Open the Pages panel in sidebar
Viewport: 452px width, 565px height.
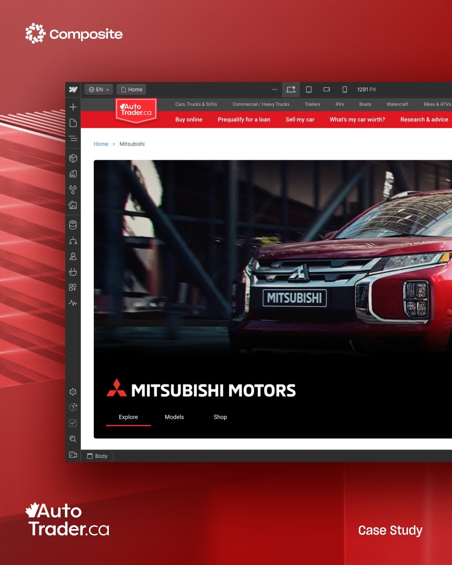(x=73, y=123)
